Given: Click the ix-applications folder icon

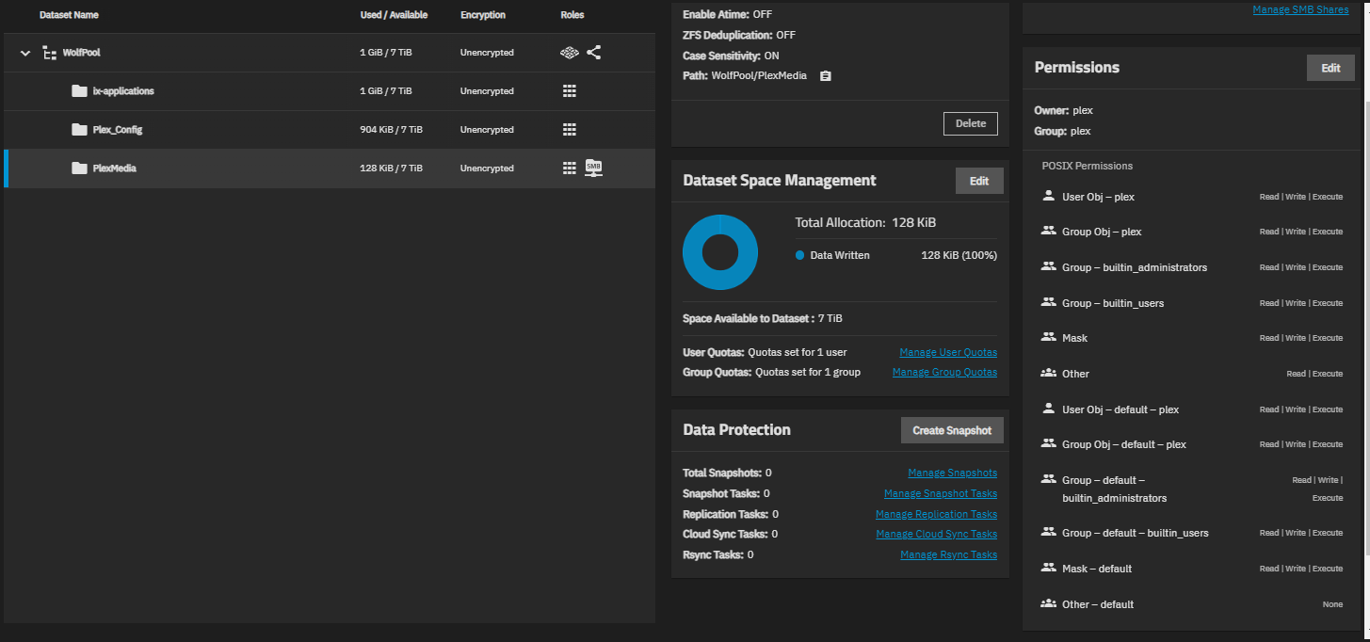Looking at the screenshot, I should coord(79,91).
